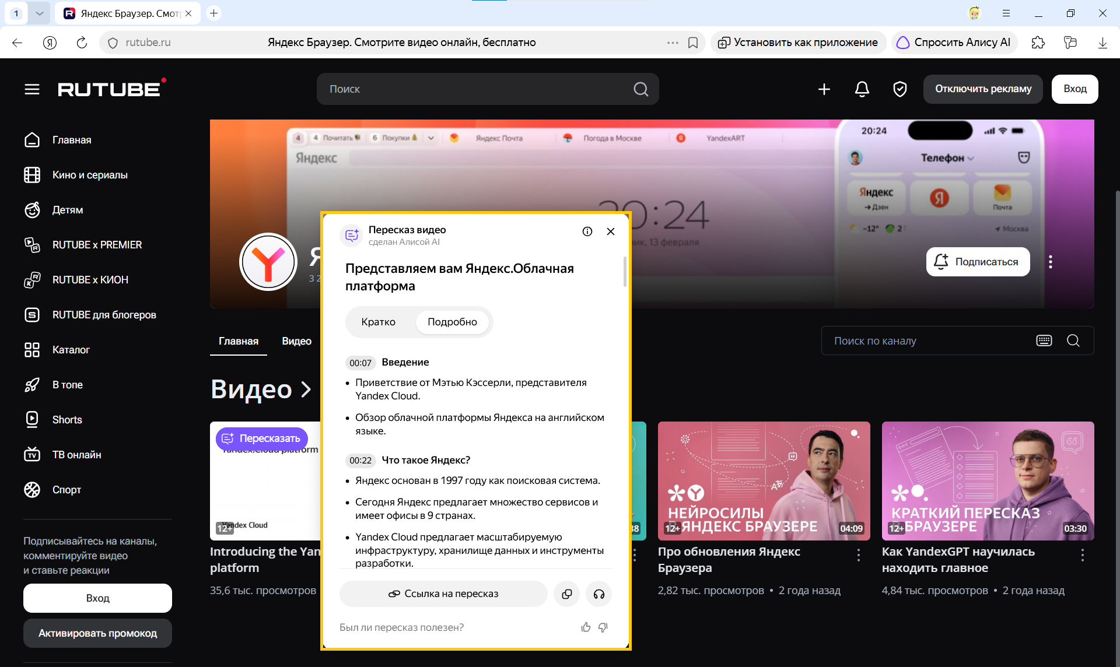Subscribe to channel with Подписаться button
The height and width of the screenshot is (667, 1120).
tap(978, 262)
